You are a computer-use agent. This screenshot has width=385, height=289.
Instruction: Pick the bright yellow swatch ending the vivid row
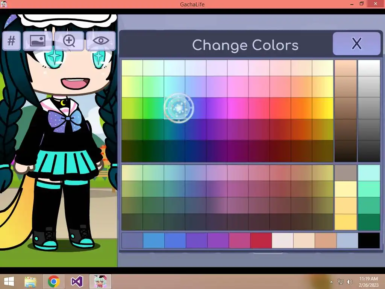tap(322, 108)
